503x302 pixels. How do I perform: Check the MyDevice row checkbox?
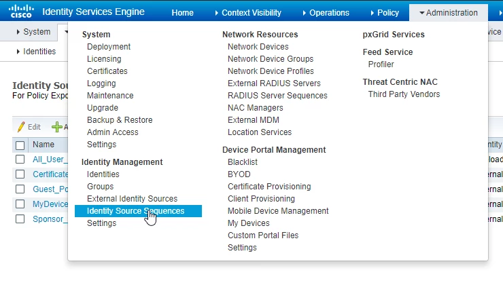20,204
